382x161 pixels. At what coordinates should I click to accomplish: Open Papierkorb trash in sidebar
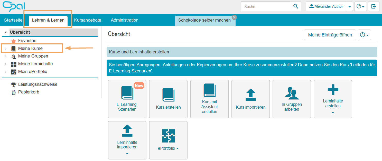[29, 92]
